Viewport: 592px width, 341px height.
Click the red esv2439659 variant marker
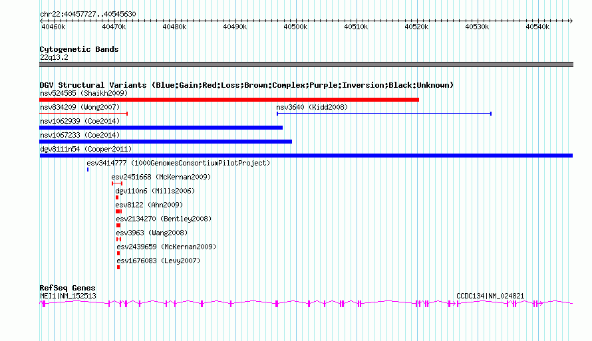click(x=118, y=253)
